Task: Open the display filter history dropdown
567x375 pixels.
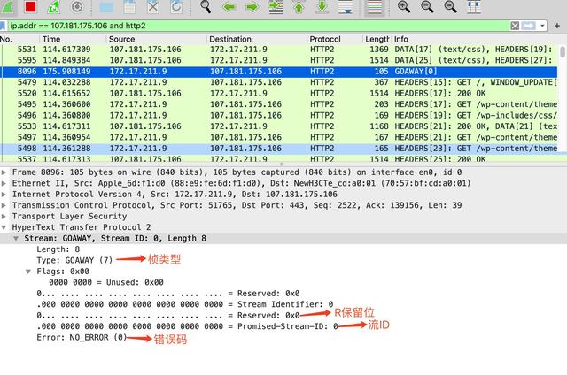Action: (542, 26)
